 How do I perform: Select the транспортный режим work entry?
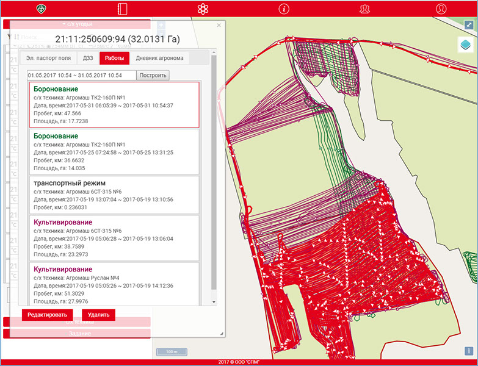(x=114, y=195)
